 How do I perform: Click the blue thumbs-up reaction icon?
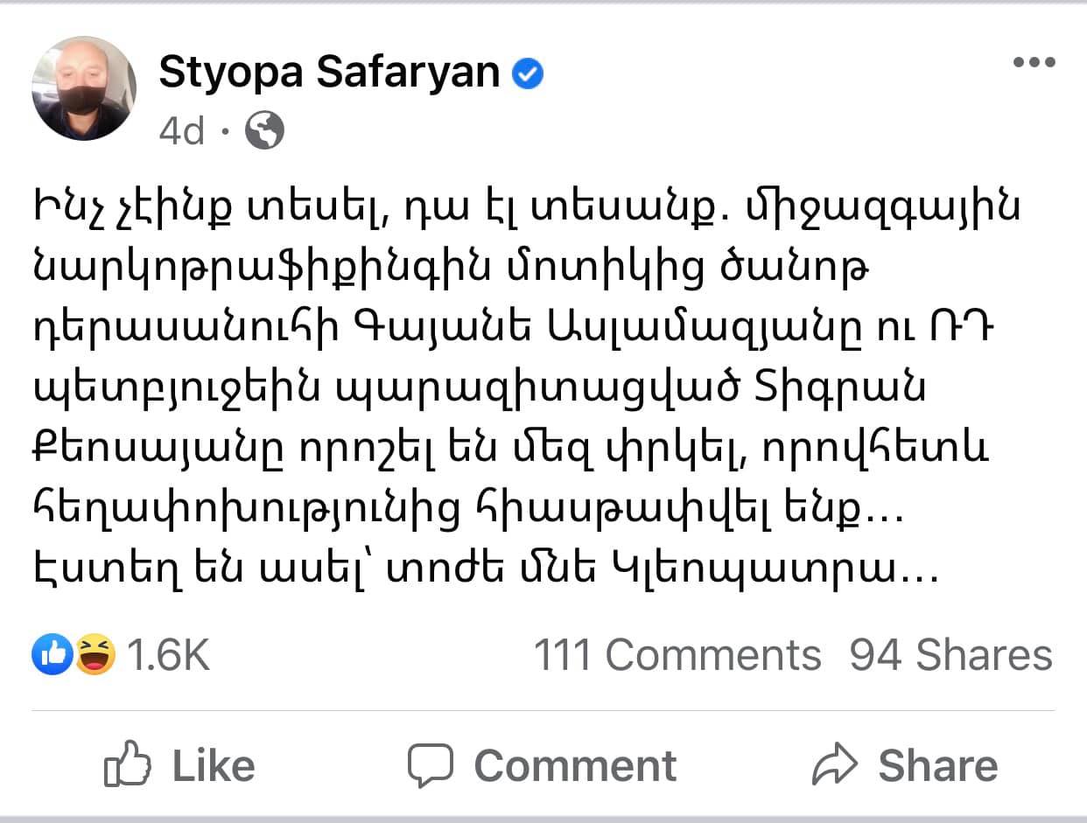click(x=52, y=654)
